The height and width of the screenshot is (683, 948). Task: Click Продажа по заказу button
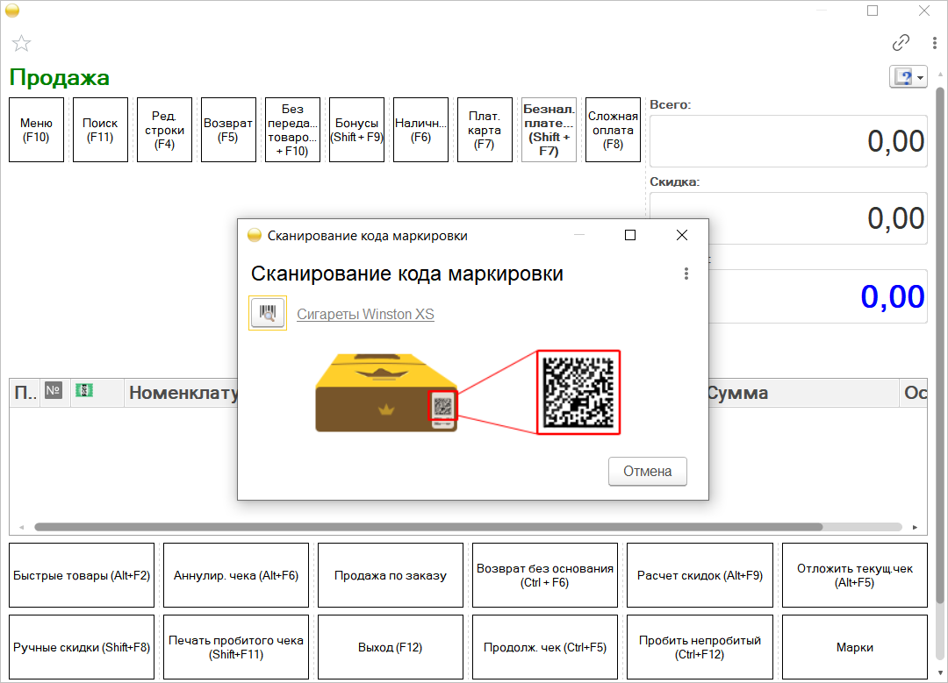(391, 575)
